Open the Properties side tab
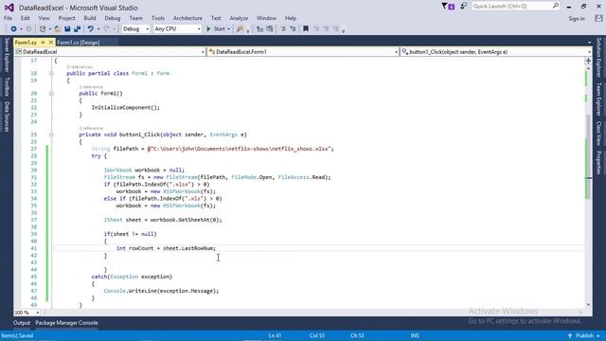This screenshot has height=341, width=606. click(598, 162)
